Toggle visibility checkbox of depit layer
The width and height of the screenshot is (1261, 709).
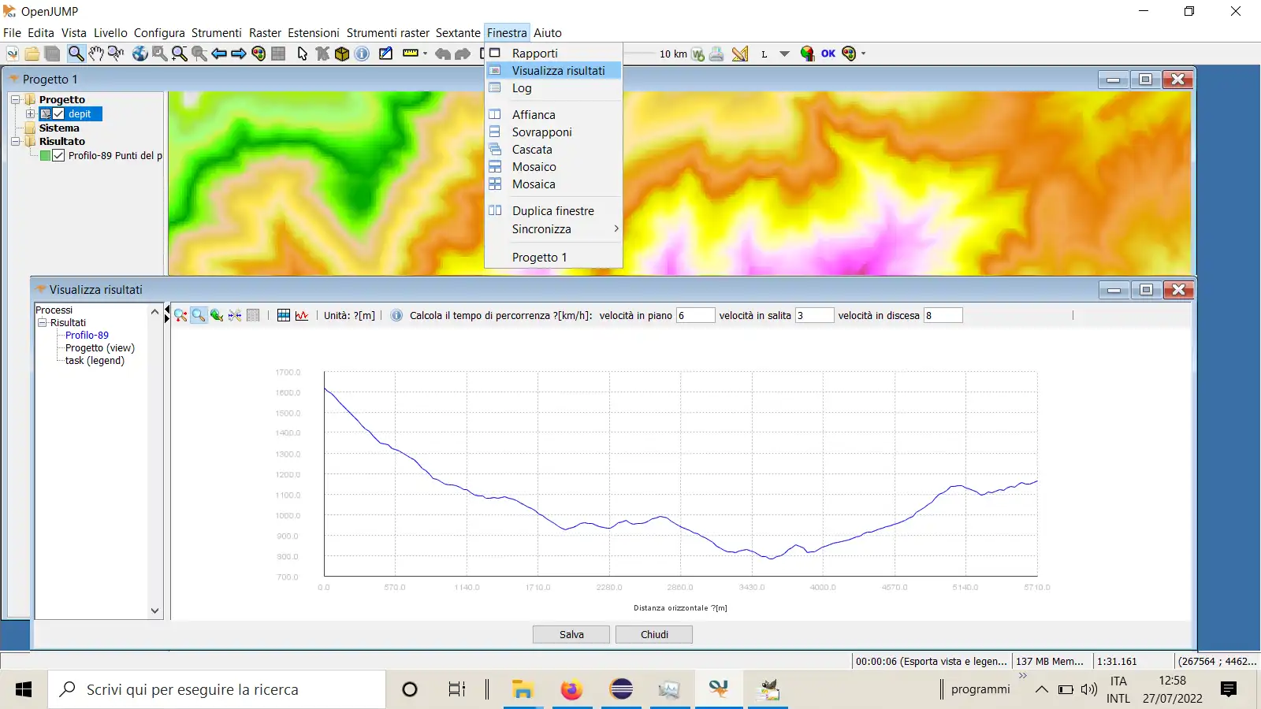59,114
